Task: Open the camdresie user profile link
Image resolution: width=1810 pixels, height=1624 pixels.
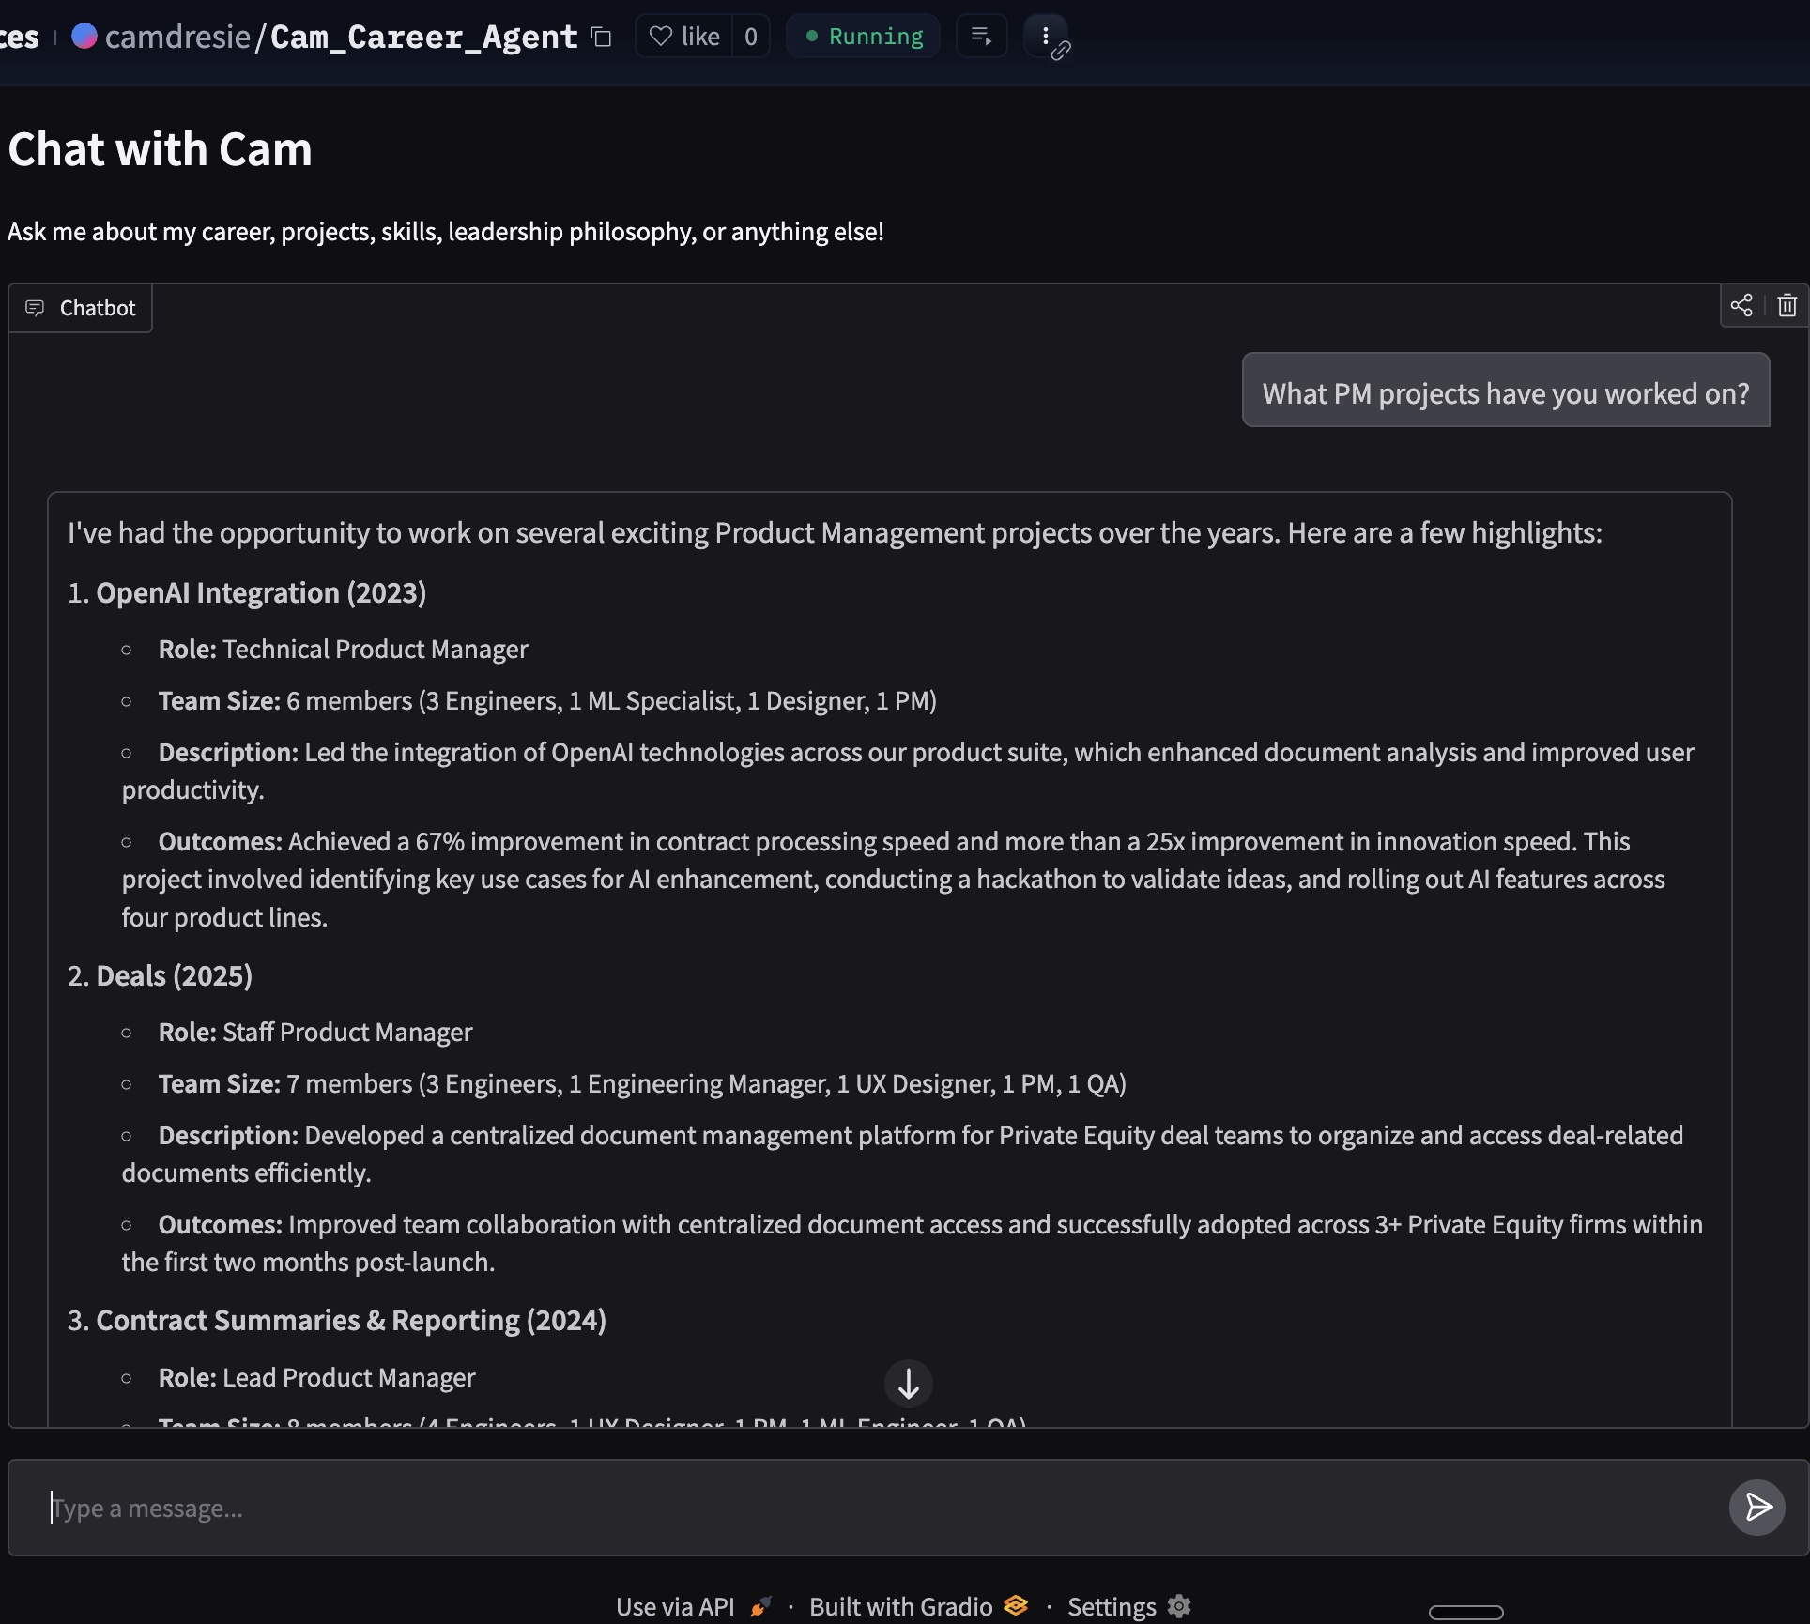Action: [x=177, y=37]
